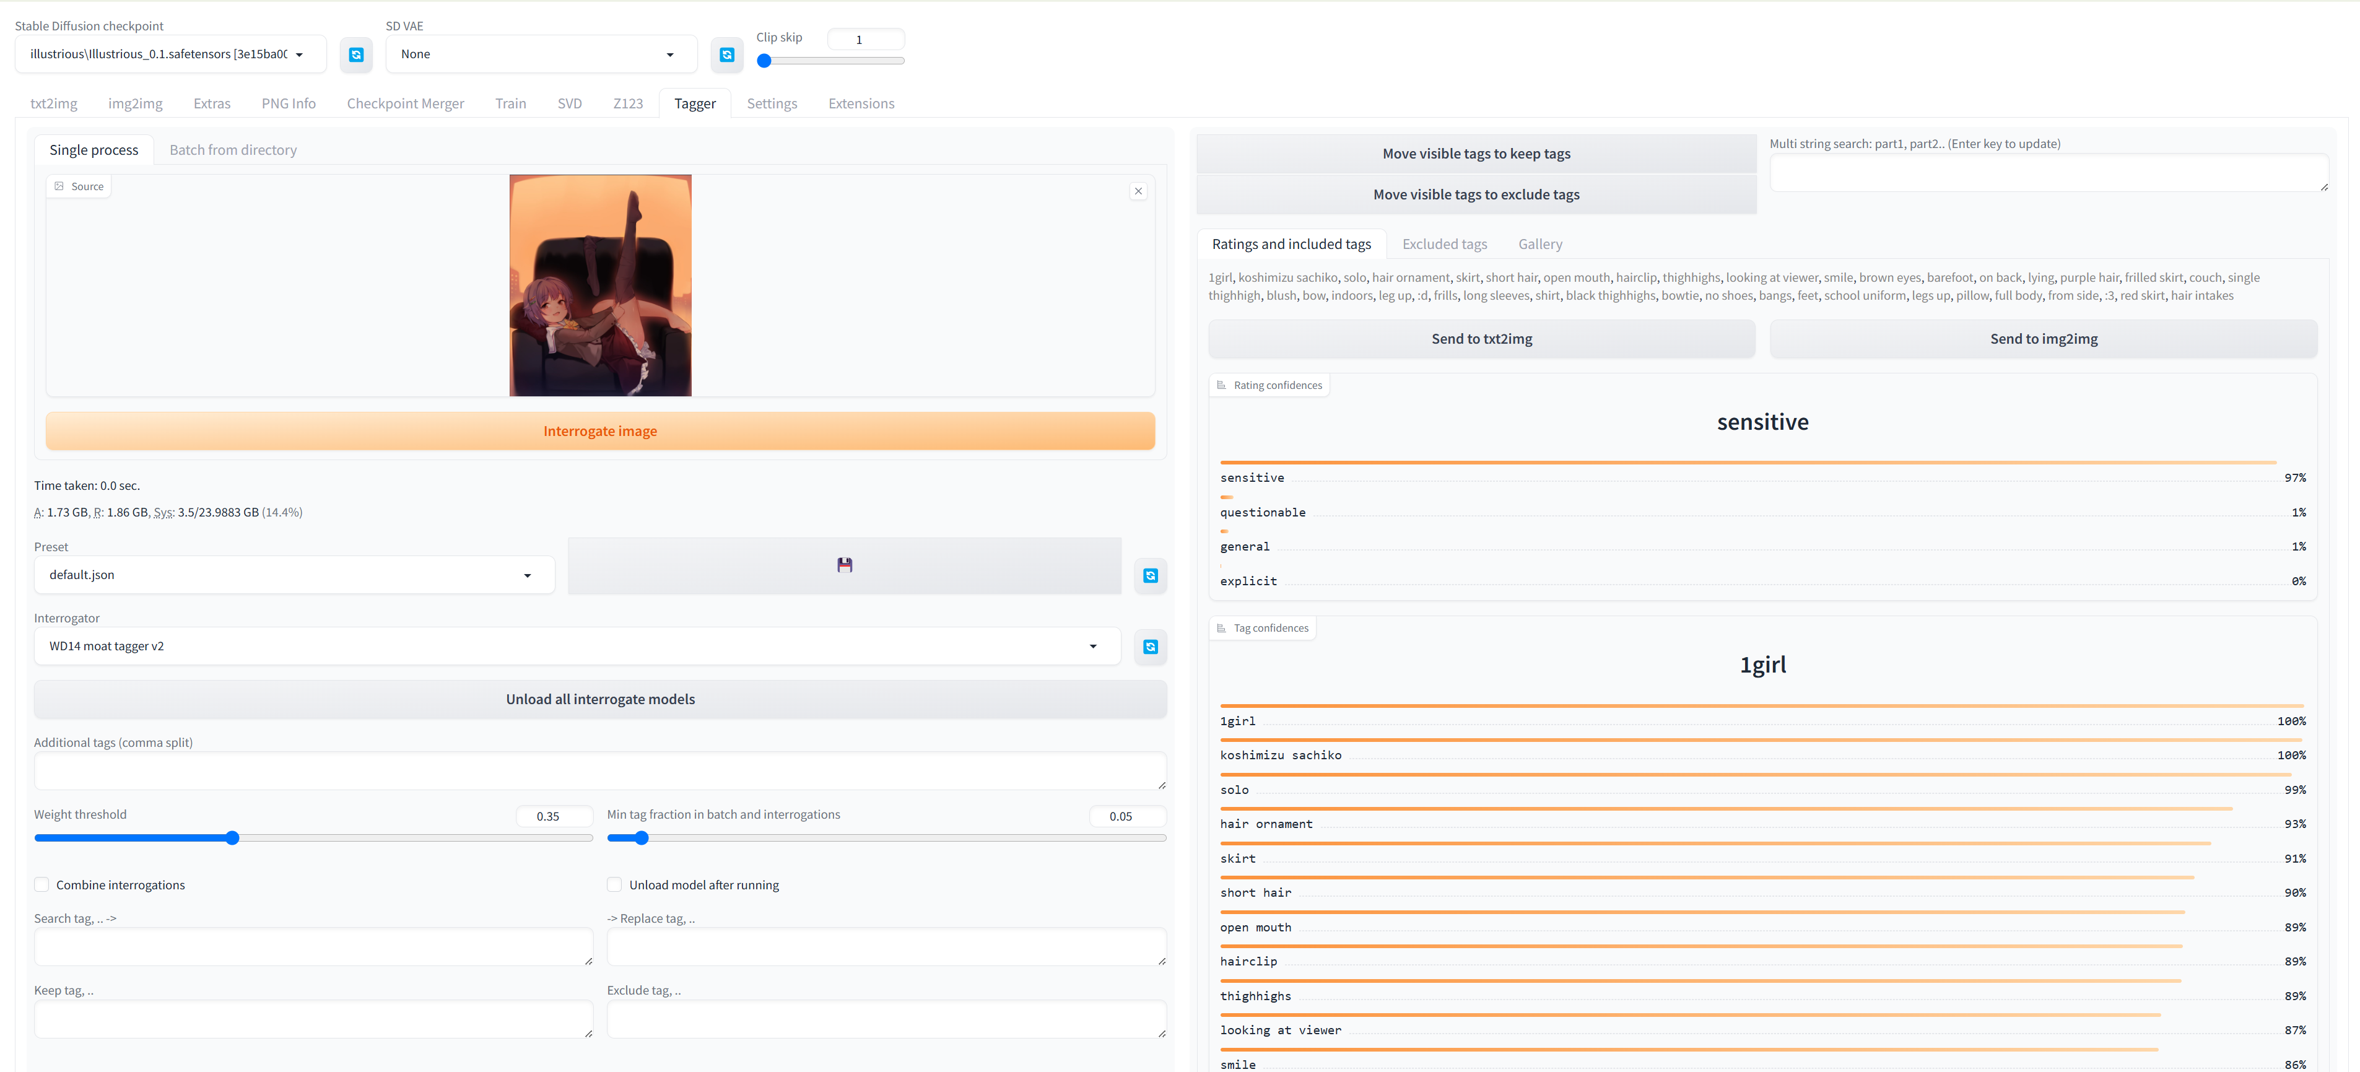This screenshot has width=2360, height=1072.
Task: Click Min tag fraction value field 0.05
Action: [1127, 816]
